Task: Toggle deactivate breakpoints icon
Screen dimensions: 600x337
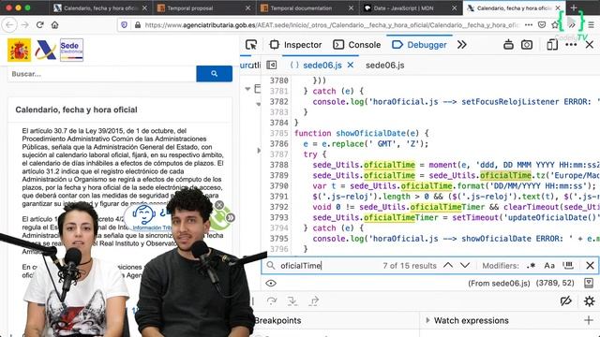Action: click(566, 301)
